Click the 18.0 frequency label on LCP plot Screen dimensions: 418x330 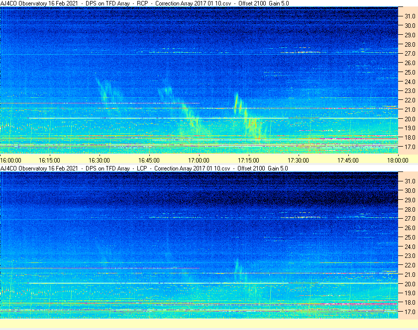(410, 302)
